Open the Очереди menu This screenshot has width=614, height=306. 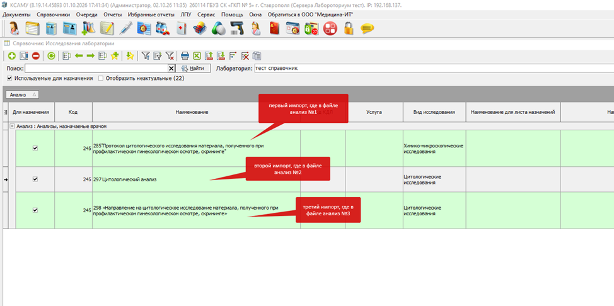[87, 14]
